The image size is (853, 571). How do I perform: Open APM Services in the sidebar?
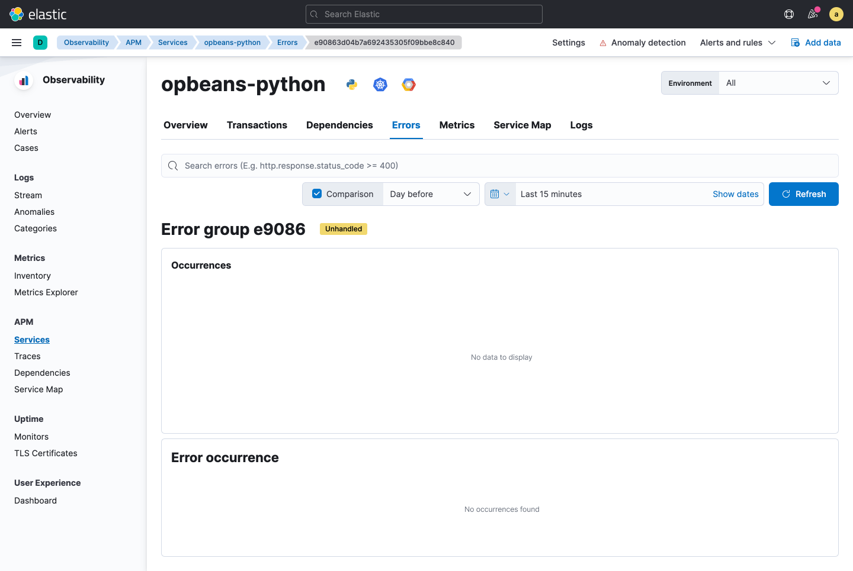click(x=32, y=340)
